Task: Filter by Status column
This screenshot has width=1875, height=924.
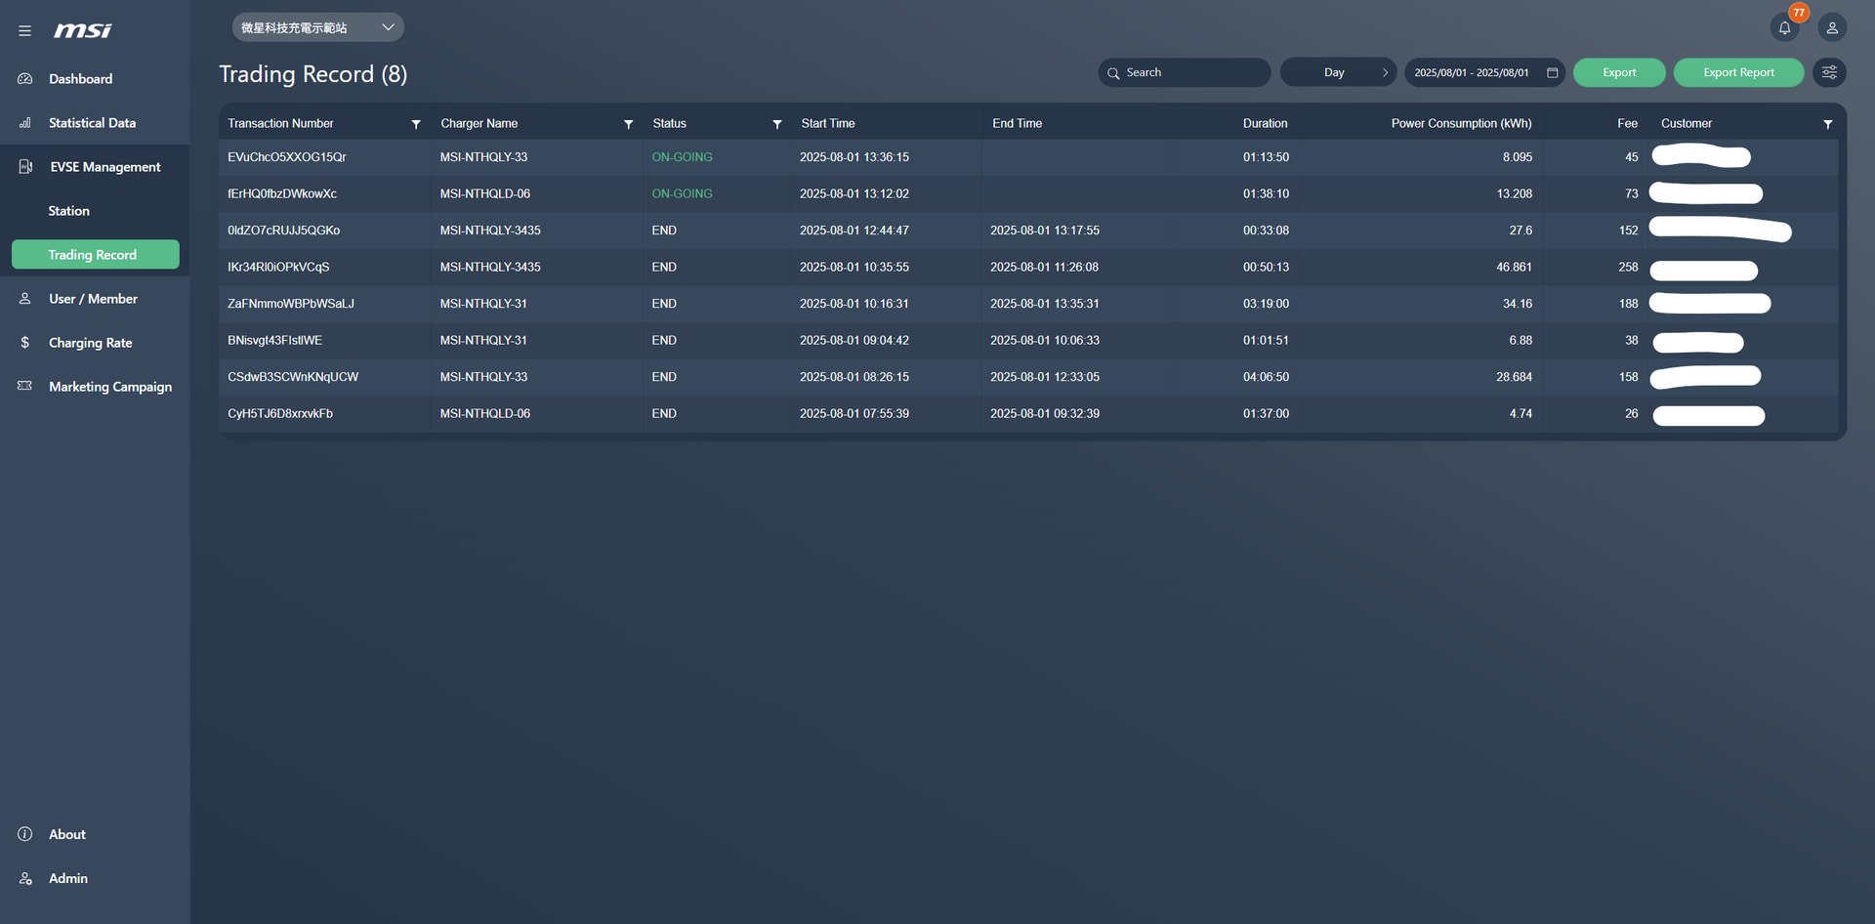Action: (777, 124)
